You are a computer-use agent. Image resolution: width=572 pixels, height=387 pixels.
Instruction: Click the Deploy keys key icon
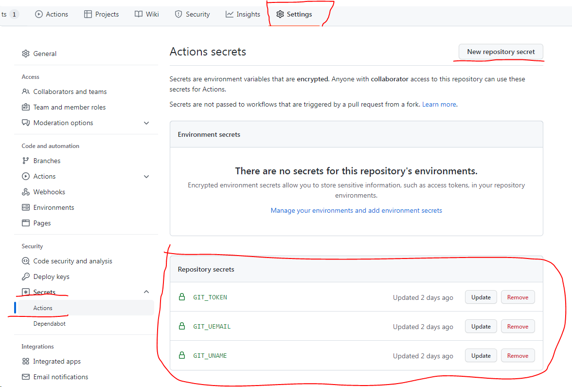[25, 276]
